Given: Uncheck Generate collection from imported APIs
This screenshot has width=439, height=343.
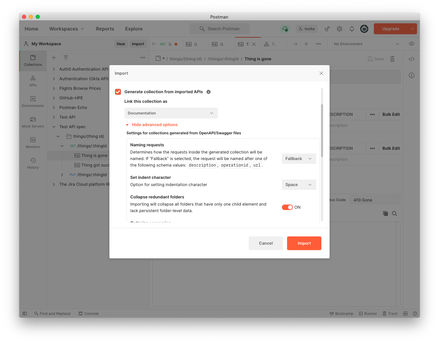Looking at the screenshot, I should (x=118, y=92).
